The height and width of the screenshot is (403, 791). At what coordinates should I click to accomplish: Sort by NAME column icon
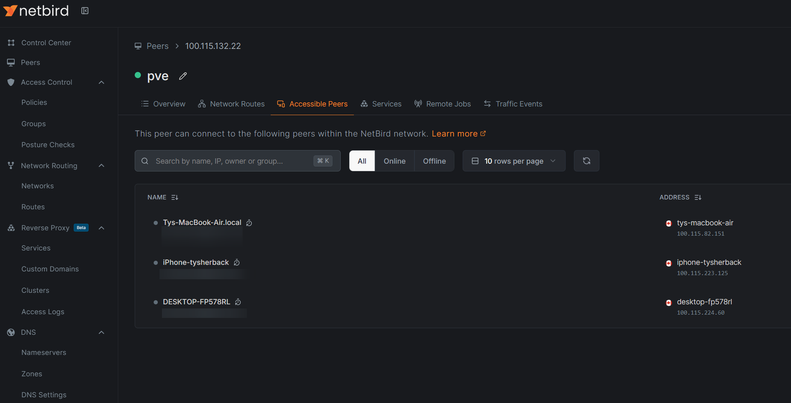pos(174,197)
